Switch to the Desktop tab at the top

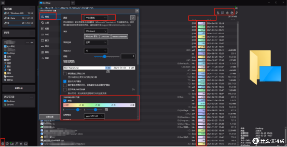54,3
